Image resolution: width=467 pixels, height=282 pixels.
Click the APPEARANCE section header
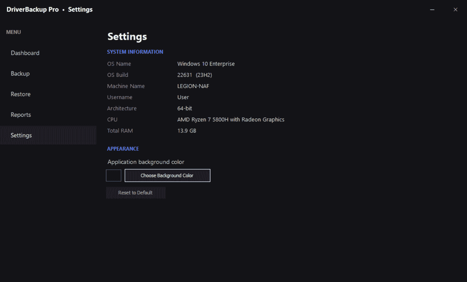(123, 149)
